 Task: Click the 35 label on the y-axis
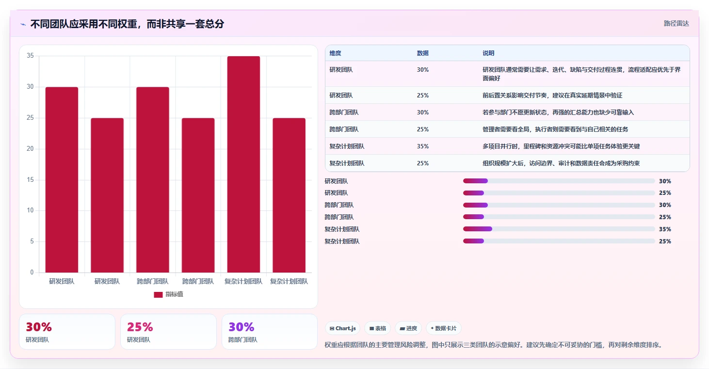pos(30,56)
